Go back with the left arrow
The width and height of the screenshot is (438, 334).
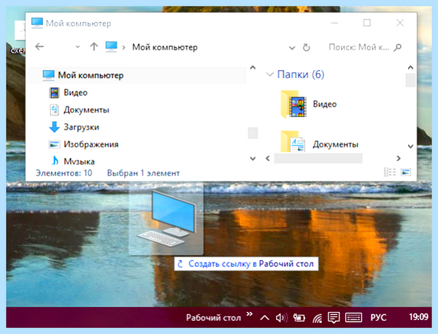pos(39,47)
